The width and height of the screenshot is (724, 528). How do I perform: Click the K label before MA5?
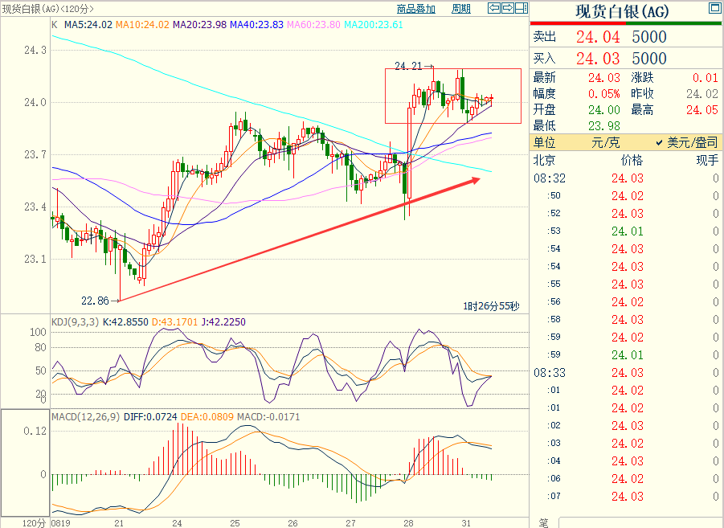pos(55,24)
